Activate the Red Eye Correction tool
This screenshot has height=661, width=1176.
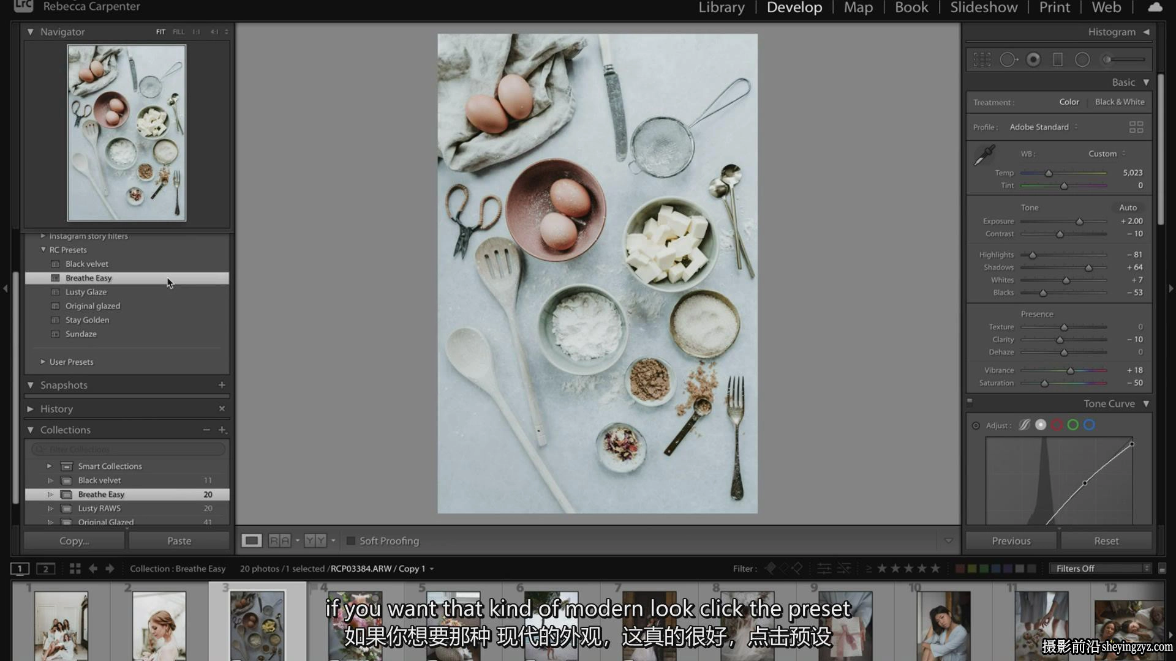tap(1033, 59)
